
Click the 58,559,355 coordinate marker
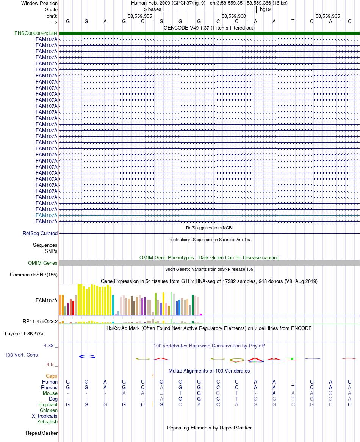point(140,16)
